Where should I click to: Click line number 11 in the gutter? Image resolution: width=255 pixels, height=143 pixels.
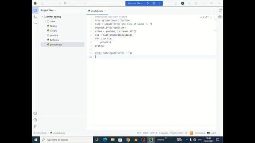90,53
